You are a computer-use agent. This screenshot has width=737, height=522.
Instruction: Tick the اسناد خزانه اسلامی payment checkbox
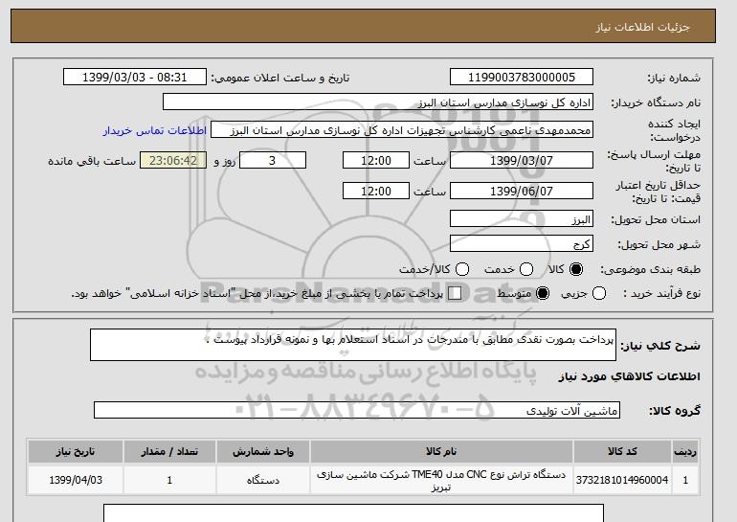click(x=454, y=293)
